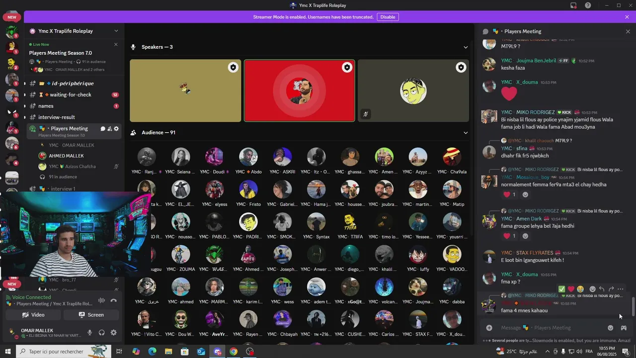Open the id-périphérique channel
The image size is (636, 358).
click(74, 84)
